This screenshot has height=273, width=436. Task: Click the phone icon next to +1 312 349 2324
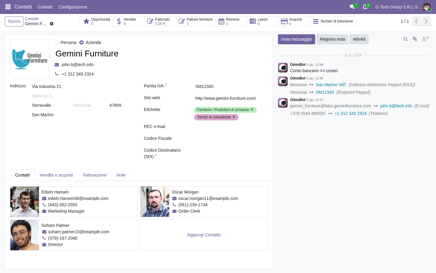(x=57, y=74)
